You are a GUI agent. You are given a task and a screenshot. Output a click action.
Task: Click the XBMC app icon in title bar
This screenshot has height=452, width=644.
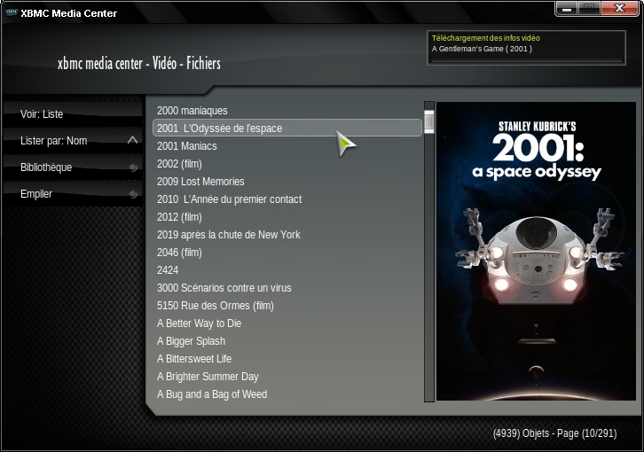click(x=12, y=12)
